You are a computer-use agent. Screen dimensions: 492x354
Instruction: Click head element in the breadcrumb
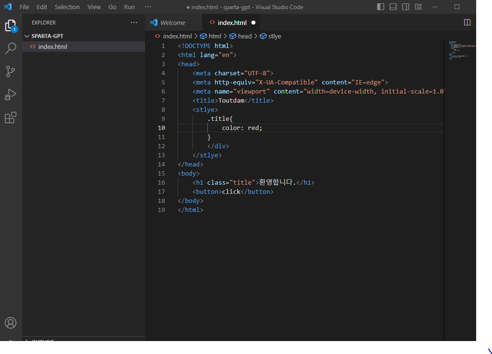245,36
